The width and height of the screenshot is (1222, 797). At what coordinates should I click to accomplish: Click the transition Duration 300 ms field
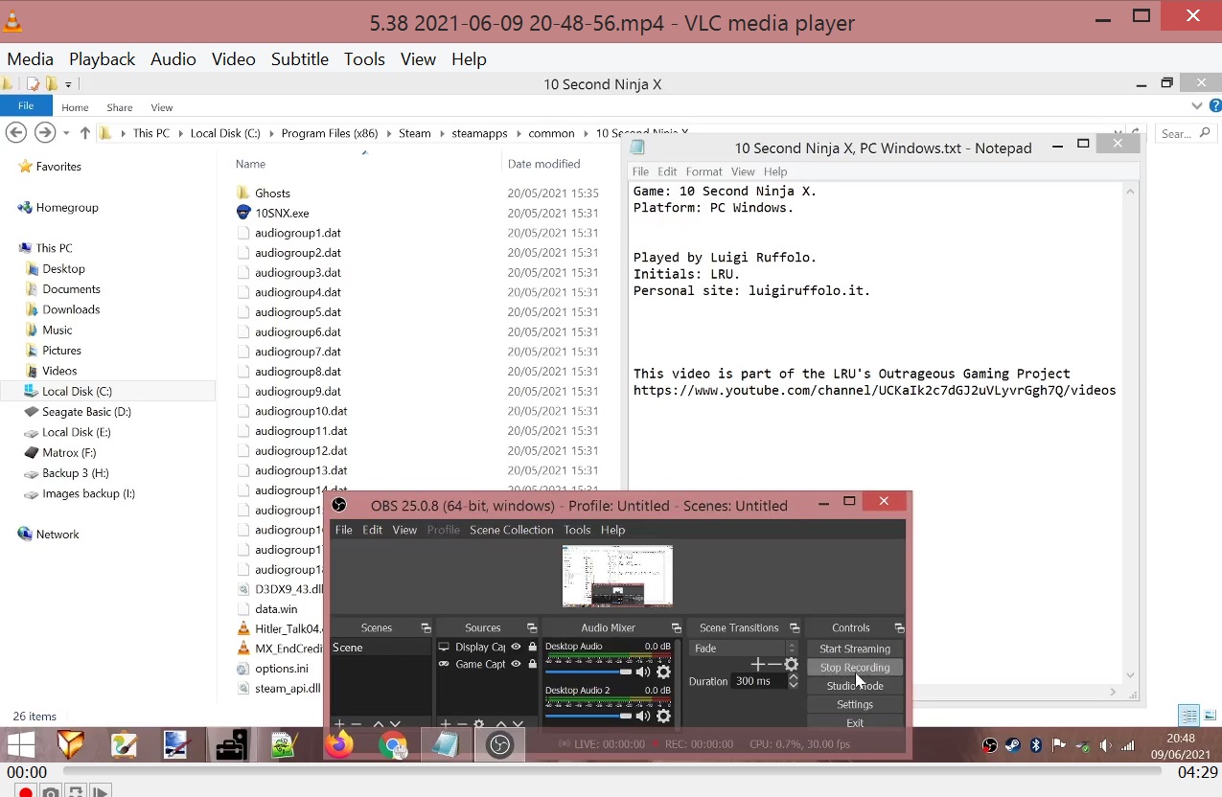[758, 681]
